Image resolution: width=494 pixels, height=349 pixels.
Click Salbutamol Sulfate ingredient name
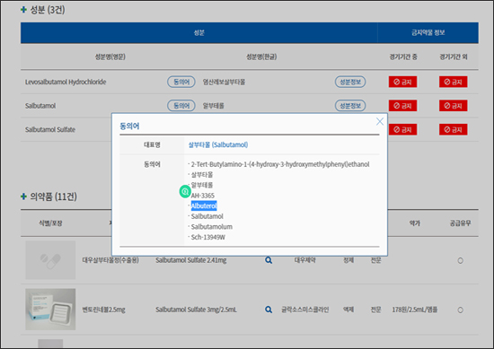pyautogui.click(x=50, y=129)
